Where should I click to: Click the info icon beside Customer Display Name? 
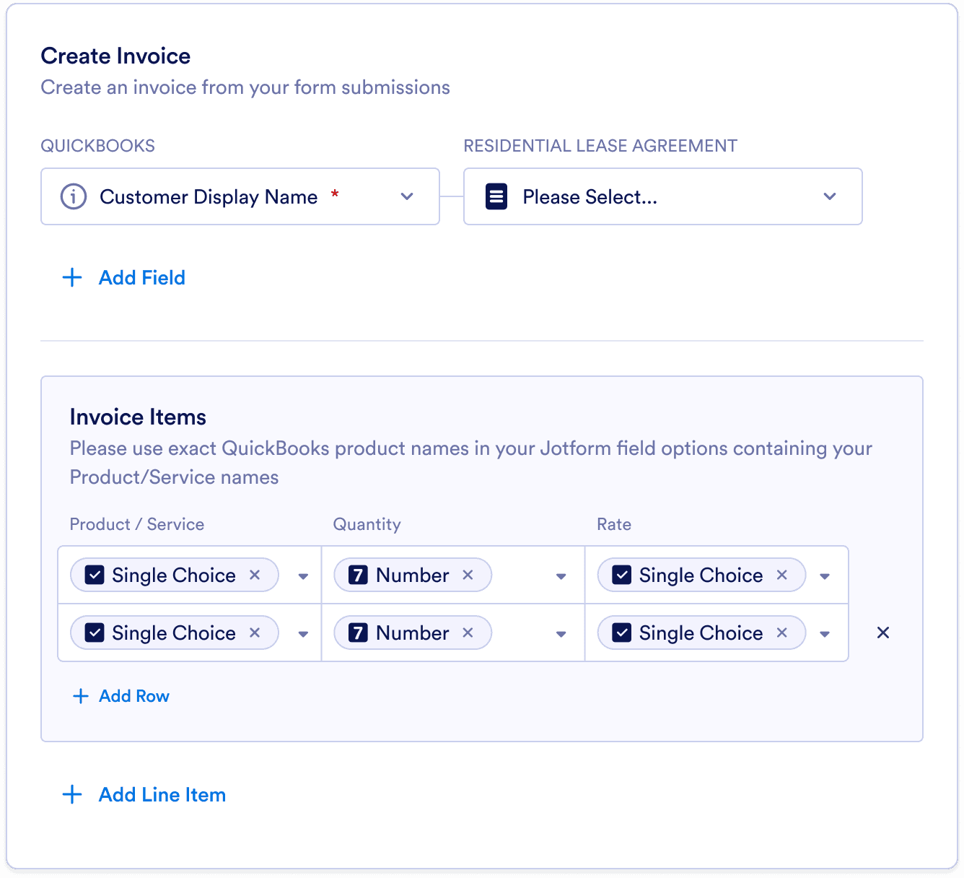[x=73, y=196]
